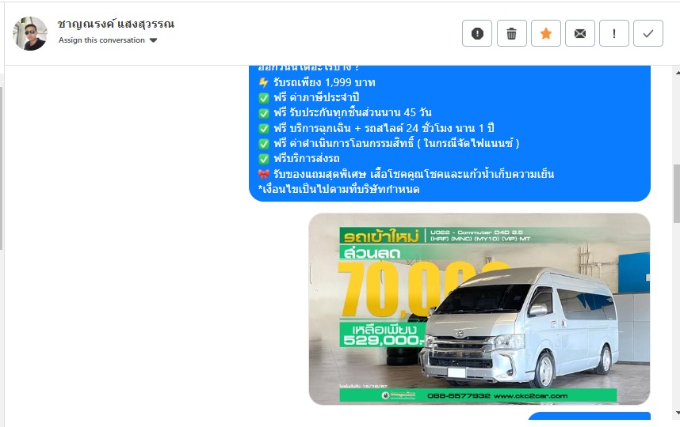The height and width of the screenshot is (427, 680).
Task: Open contact name ชาญณรงค์ แสงสุวรรณ
Action: point(117,25)
